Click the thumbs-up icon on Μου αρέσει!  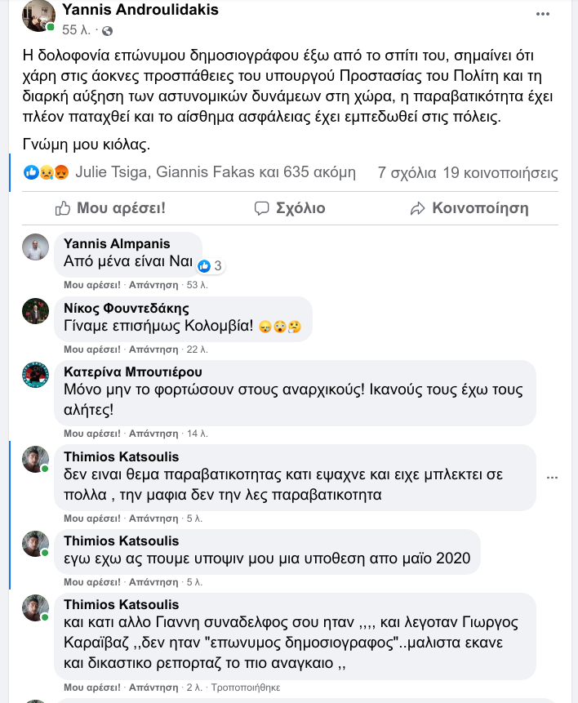coord(63,208)
